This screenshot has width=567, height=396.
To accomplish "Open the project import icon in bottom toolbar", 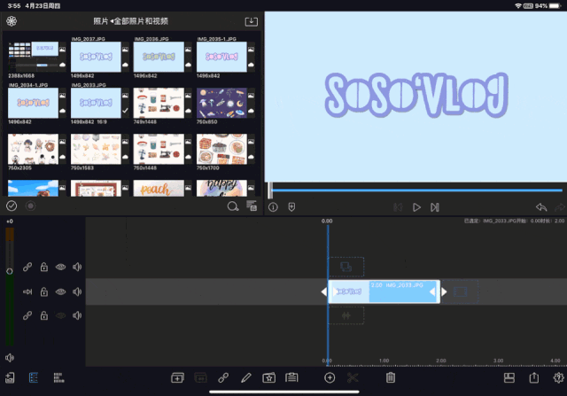I will 10,378.
